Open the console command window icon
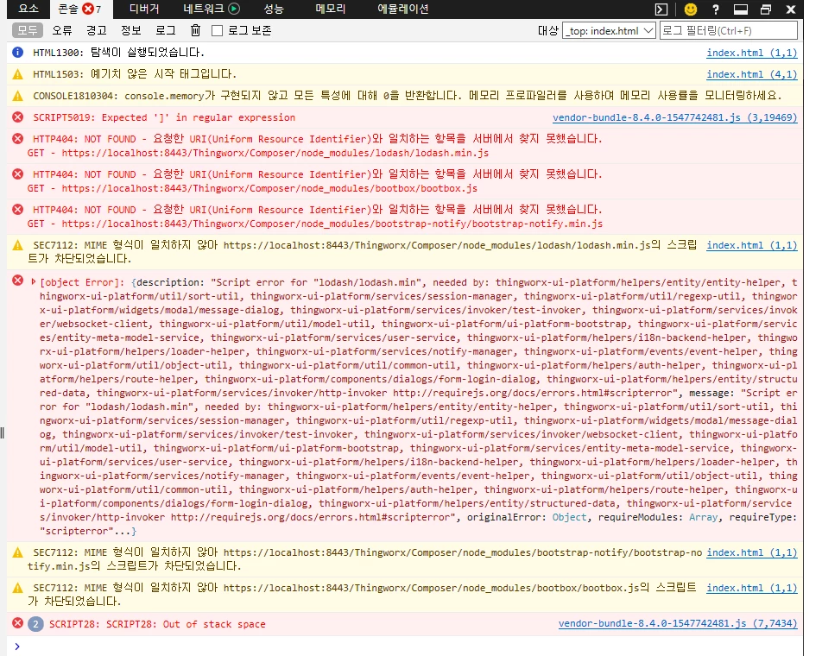Image resolution: width=822 pixels, height=656 pixels. 661,9
